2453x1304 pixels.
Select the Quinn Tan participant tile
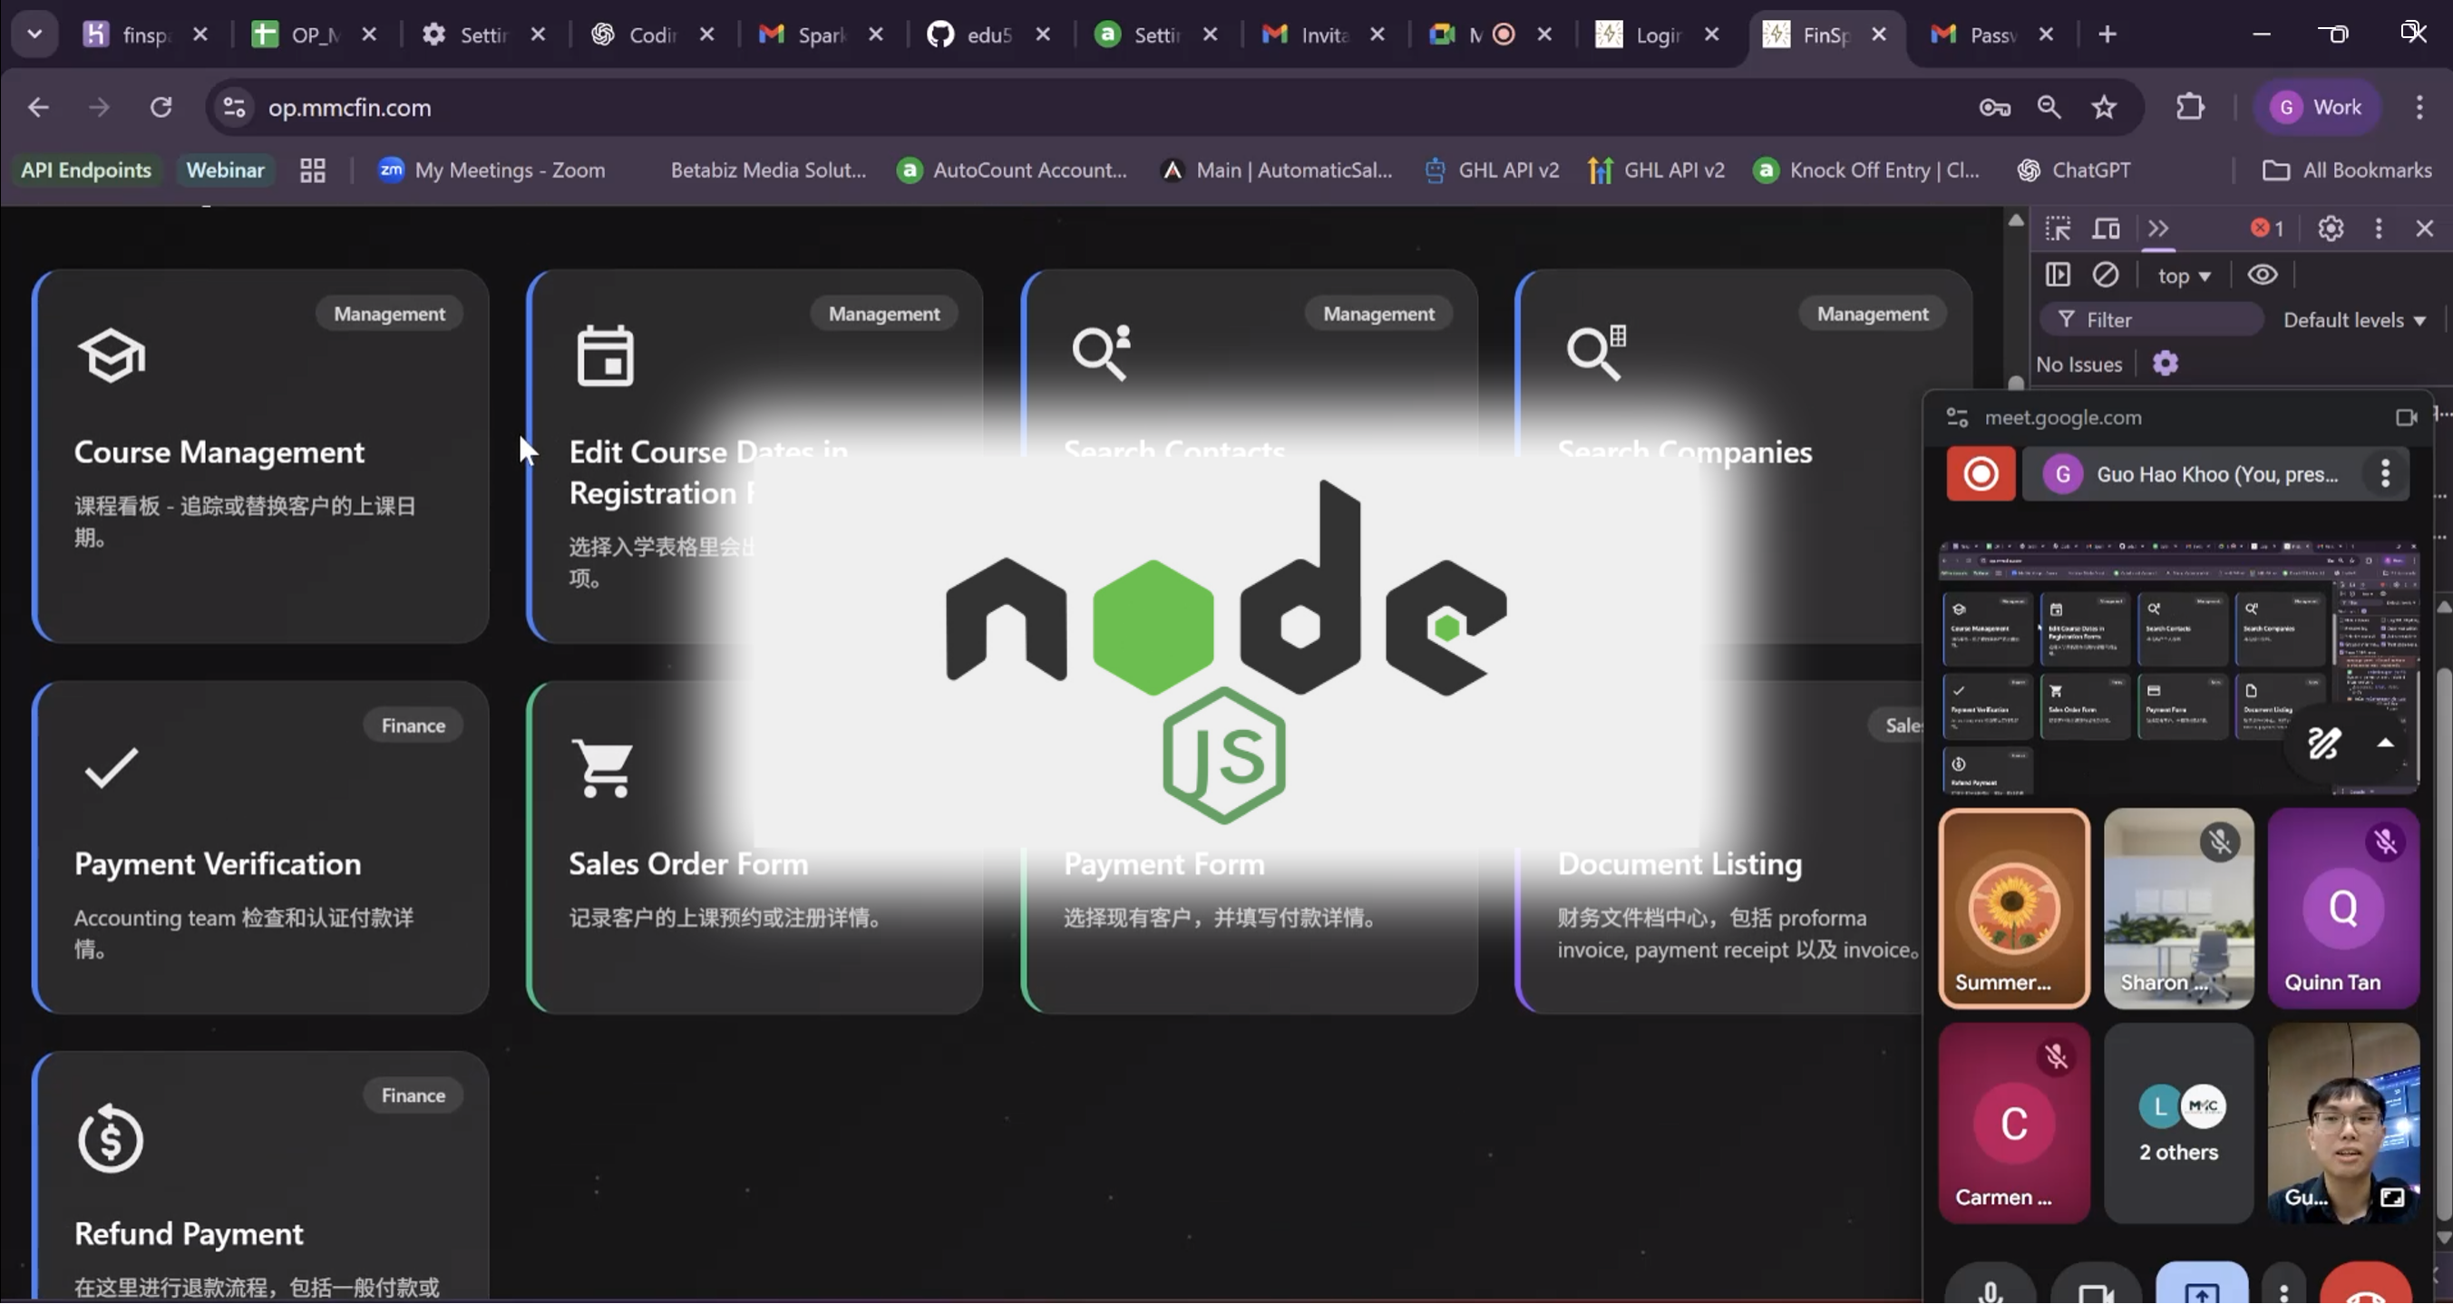(2342, 909)
